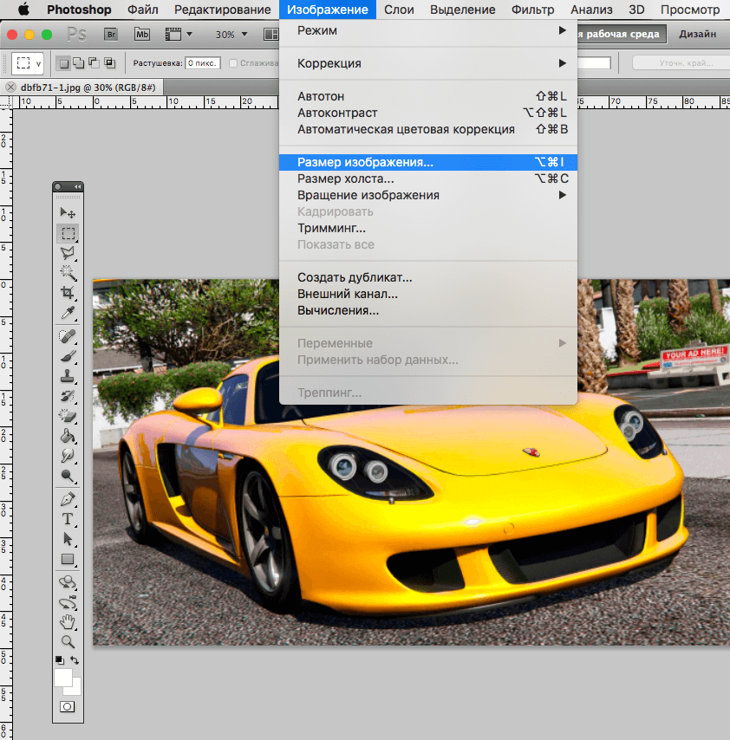Viewport: 730px width, 740px height.
Task: Select the Magic Wand tool
Action: (x=68, y=273)
